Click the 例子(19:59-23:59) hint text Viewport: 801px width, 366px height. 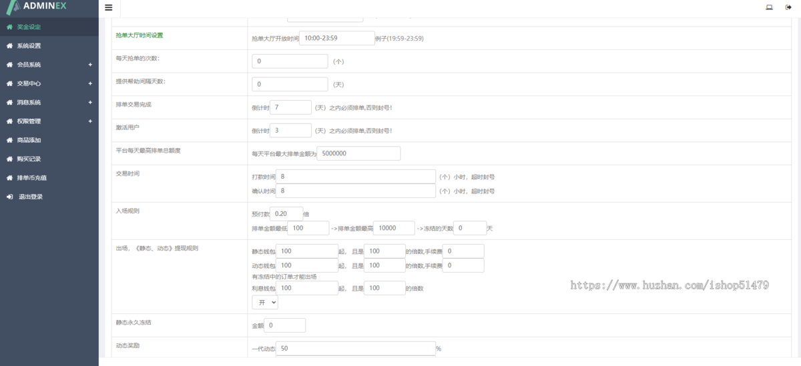click(x=399, y=39)
